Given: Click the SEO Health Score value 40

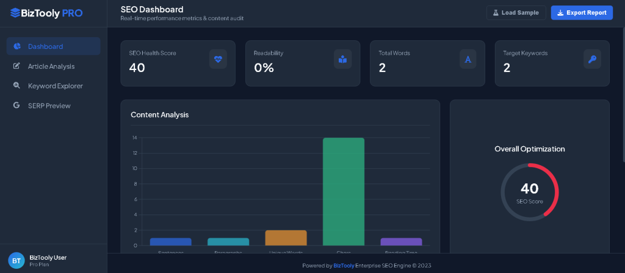Looking at the screenshot, I should point(137,68).
